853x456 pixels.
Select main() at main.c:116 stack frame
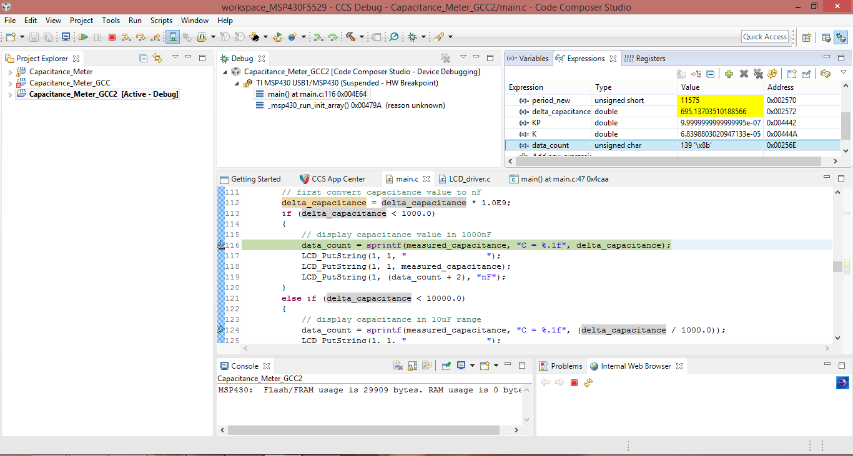click(x=312, y=94)
